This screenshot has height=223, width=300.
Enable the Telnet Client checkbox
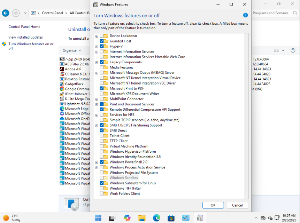[x=102, y=136]
